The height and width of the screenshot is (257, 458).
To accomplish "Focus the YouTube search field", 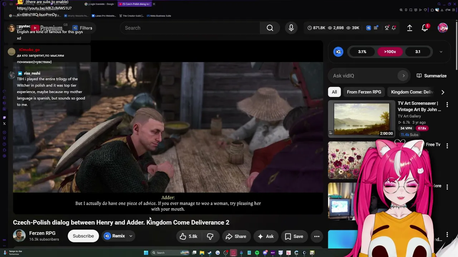I will click(x=190, y=28).
